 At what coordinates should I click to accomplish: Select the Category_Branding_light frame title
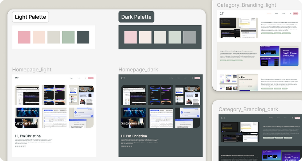(247, 5)
